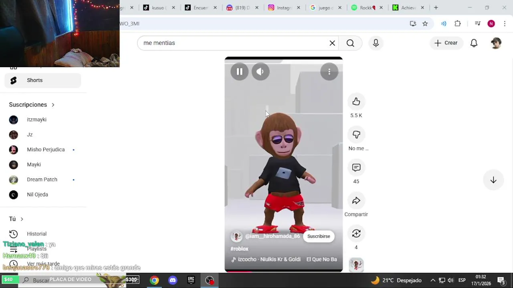
Task: Open the taskbar volume icon
Action: (450, 280)
